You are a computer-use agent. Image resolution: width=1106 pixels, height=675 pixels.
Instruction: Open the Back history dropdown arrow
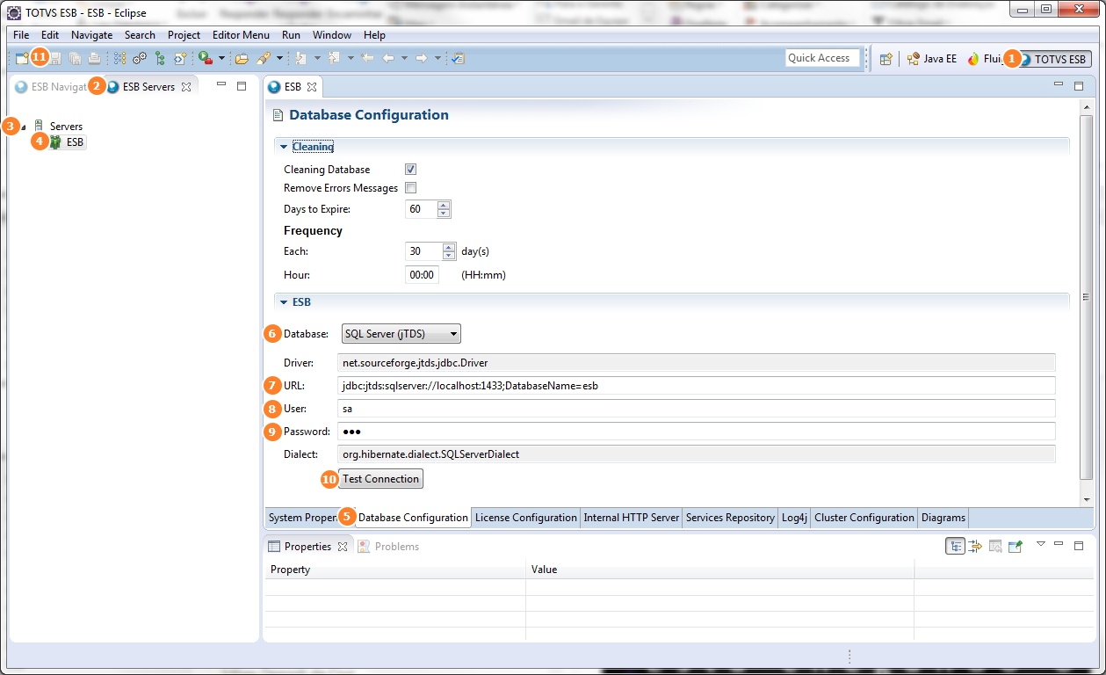(x=404, y=59)
